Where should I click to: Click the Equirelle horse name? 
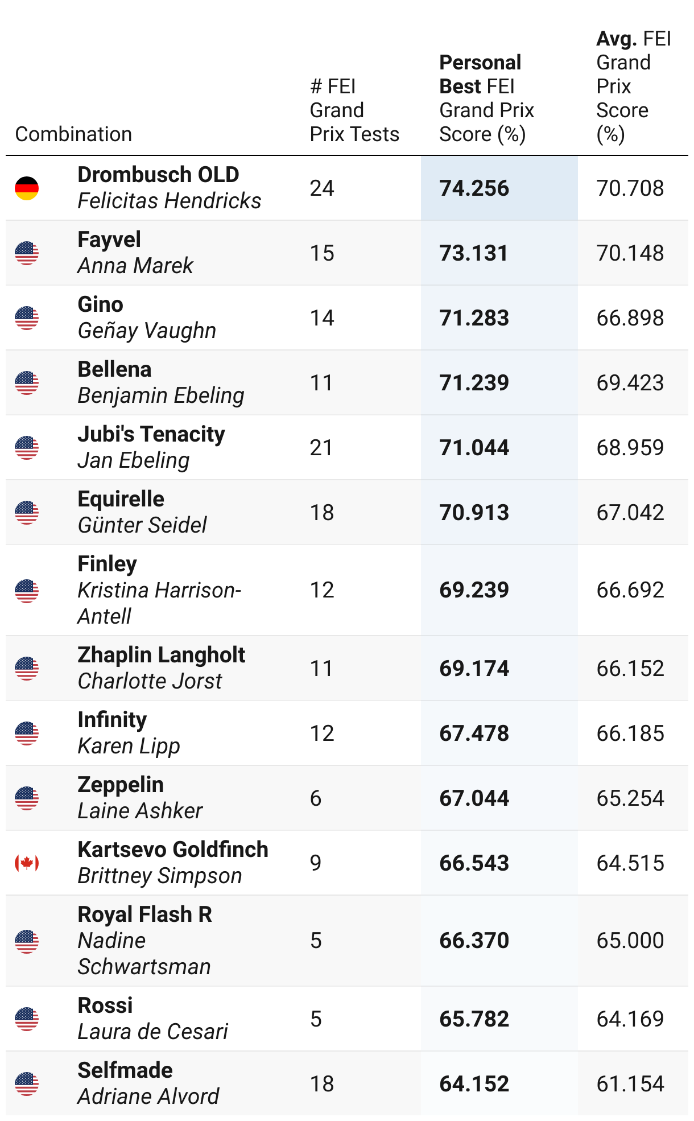[121, 499]
